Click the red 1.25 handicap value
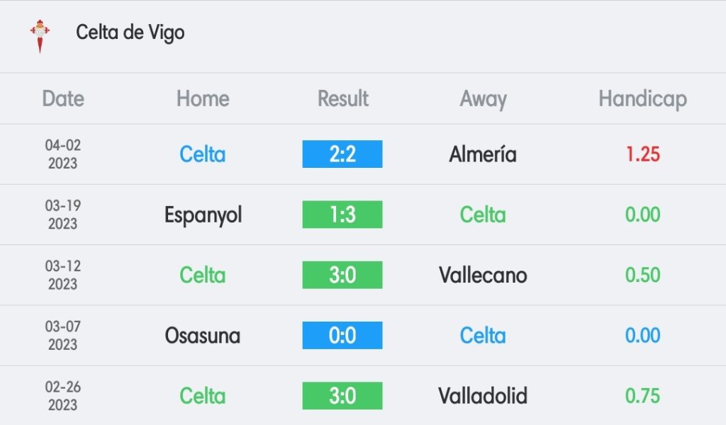Image resolution: width=726 pixels, height=425 pixels. 642,154
